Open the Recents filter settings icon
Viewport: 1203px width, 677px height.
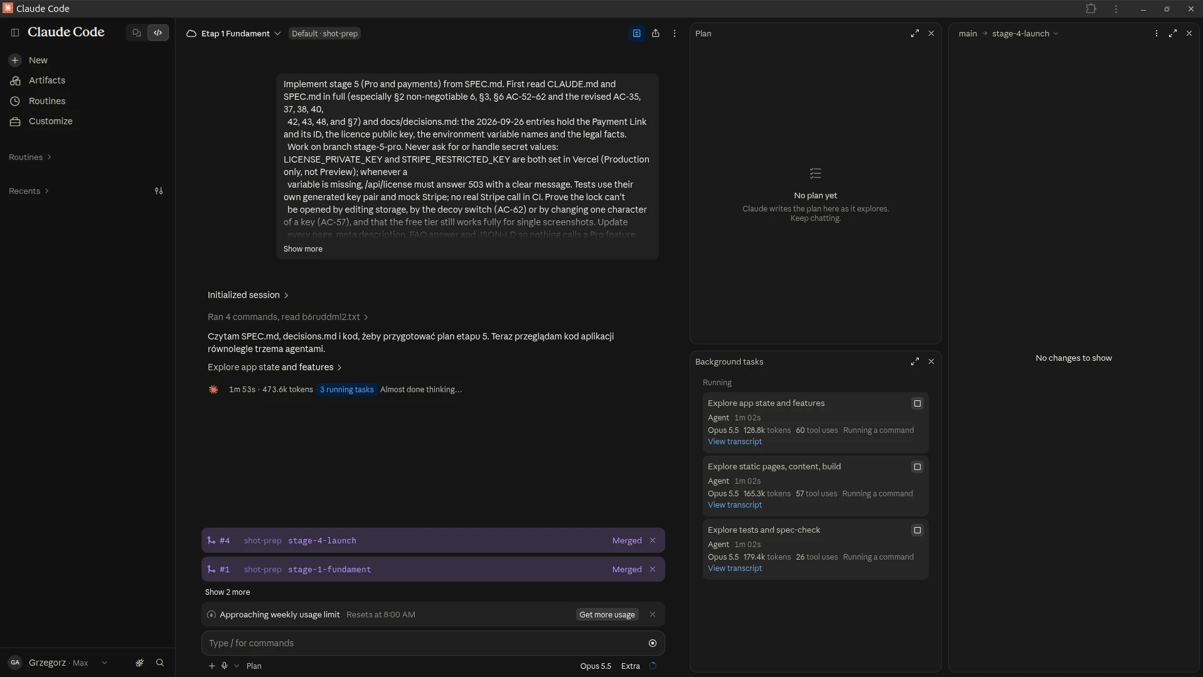tap(159, 191)
